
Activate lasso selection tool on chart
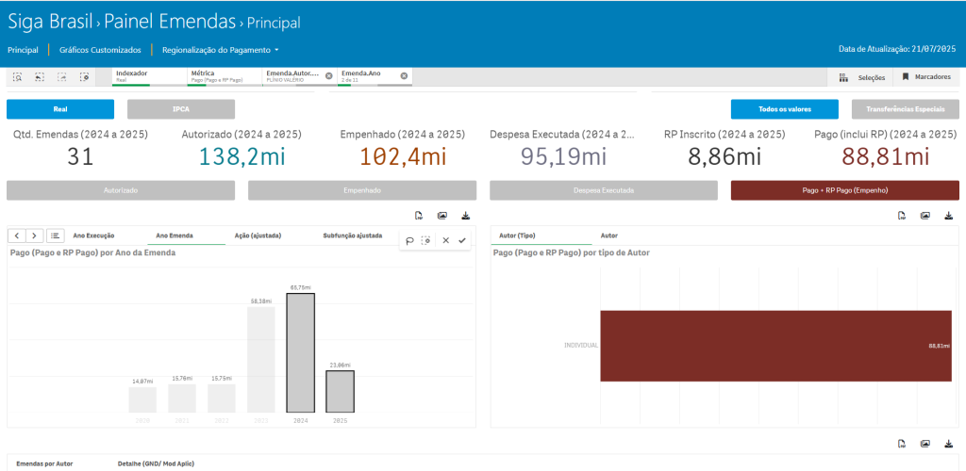[x=411, y=240]
